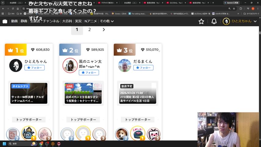Click the 風のニャン太郎 name in 2位 card
This screenshot has width=261, height=147.
coord(90,64)
